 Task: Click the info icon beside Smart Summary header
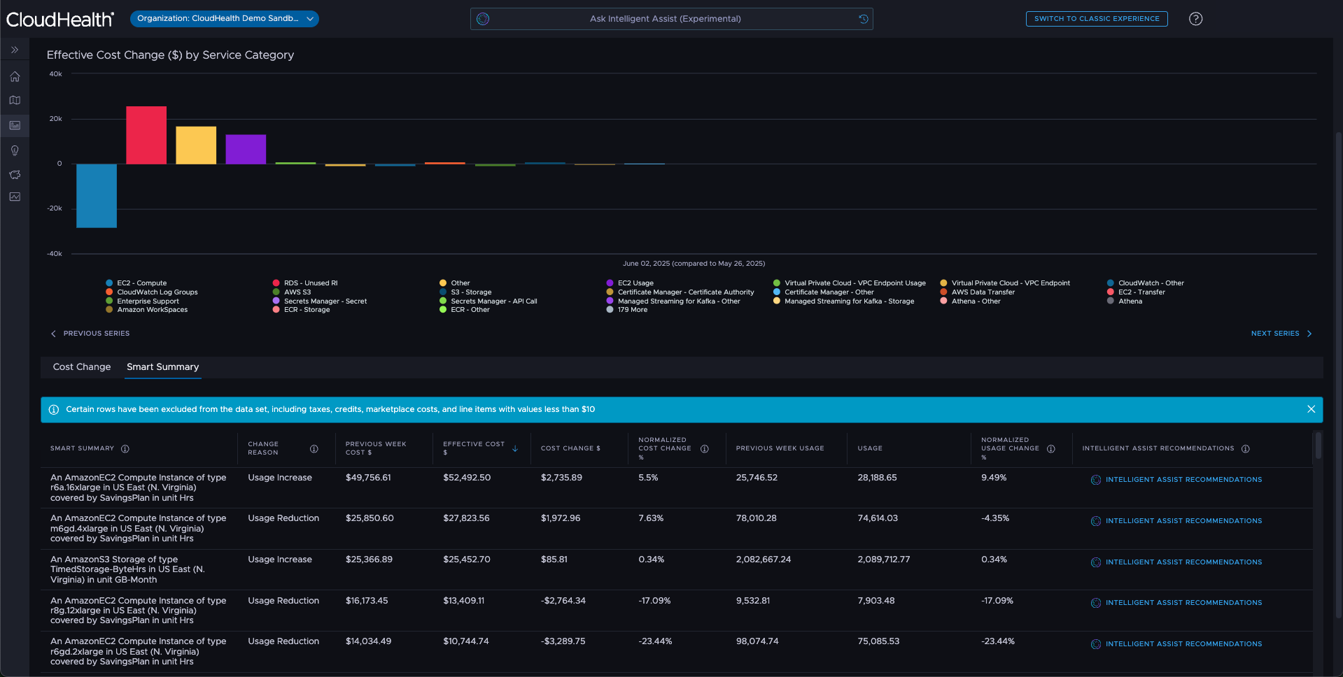pos(125,449)
